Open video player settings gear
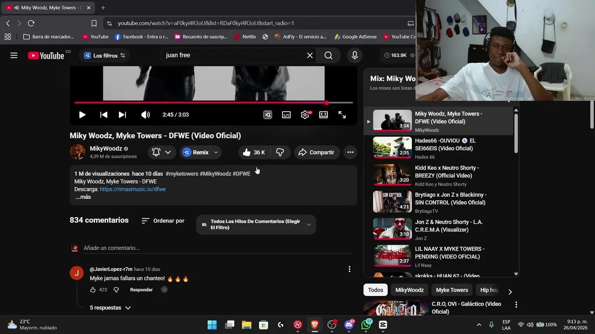595x334 pixels. [305, 115]
